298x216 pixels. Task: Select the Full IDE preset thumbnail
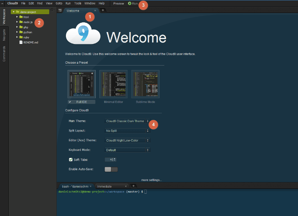coord(82,84)
